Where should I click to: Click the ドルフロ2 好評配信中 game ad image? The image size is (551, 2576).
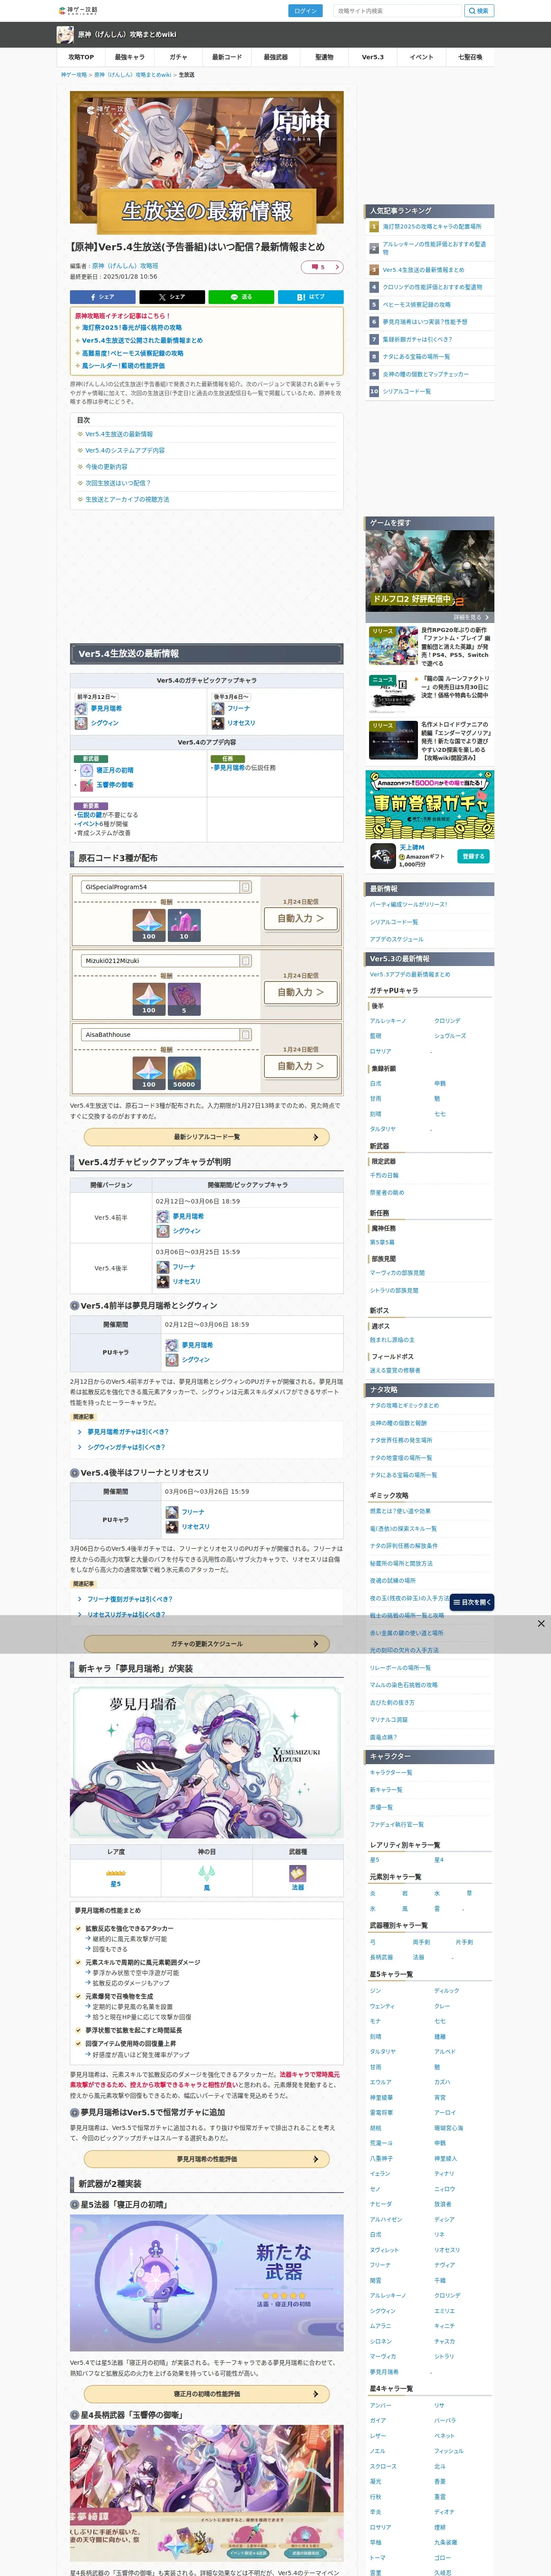tap(429, 570)
